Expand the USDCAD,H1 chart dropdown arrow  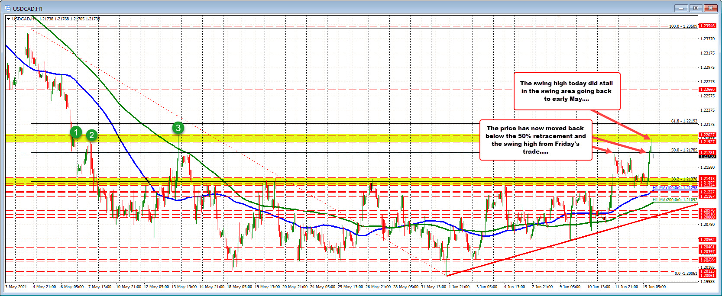[9, 19]
